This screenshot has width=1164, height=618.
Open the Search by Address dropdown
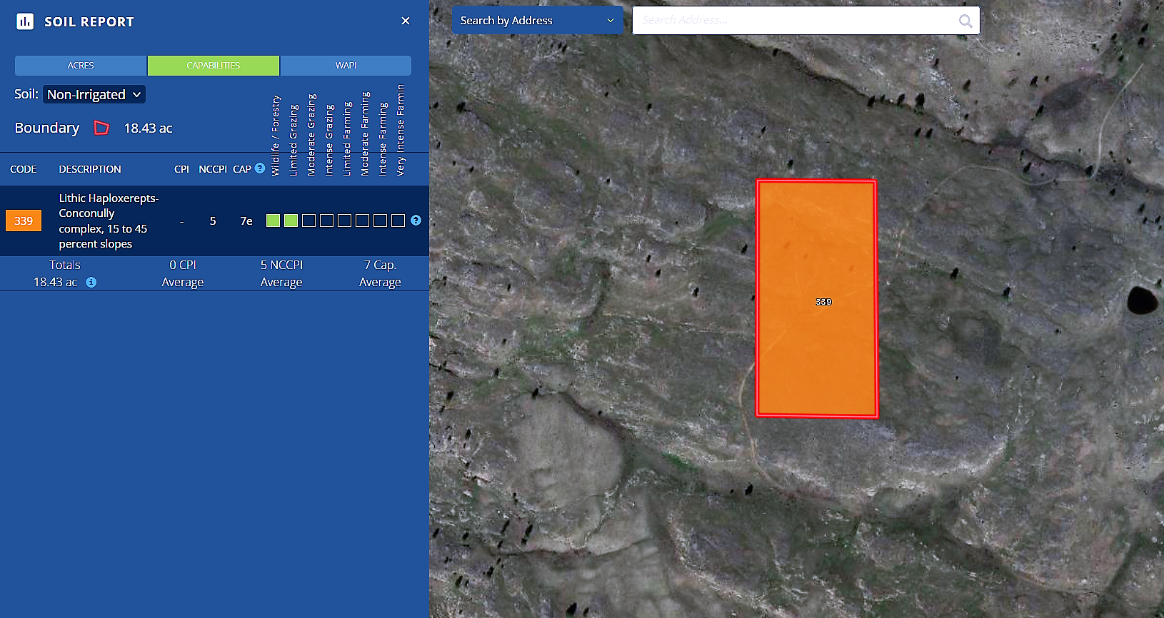(x=538, y=21)
